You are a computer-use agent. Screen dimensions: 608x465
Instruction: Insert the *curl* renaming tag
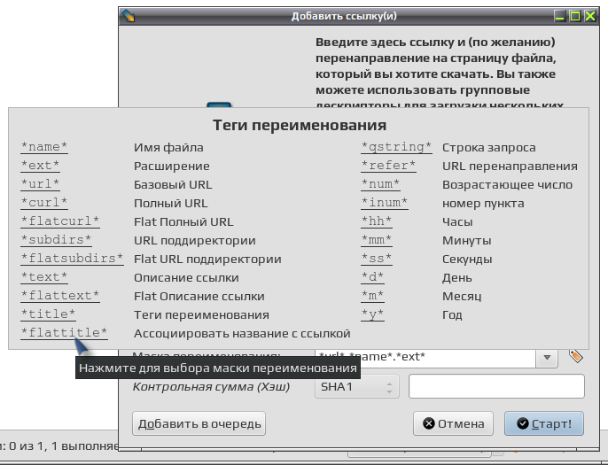(44, 203)
